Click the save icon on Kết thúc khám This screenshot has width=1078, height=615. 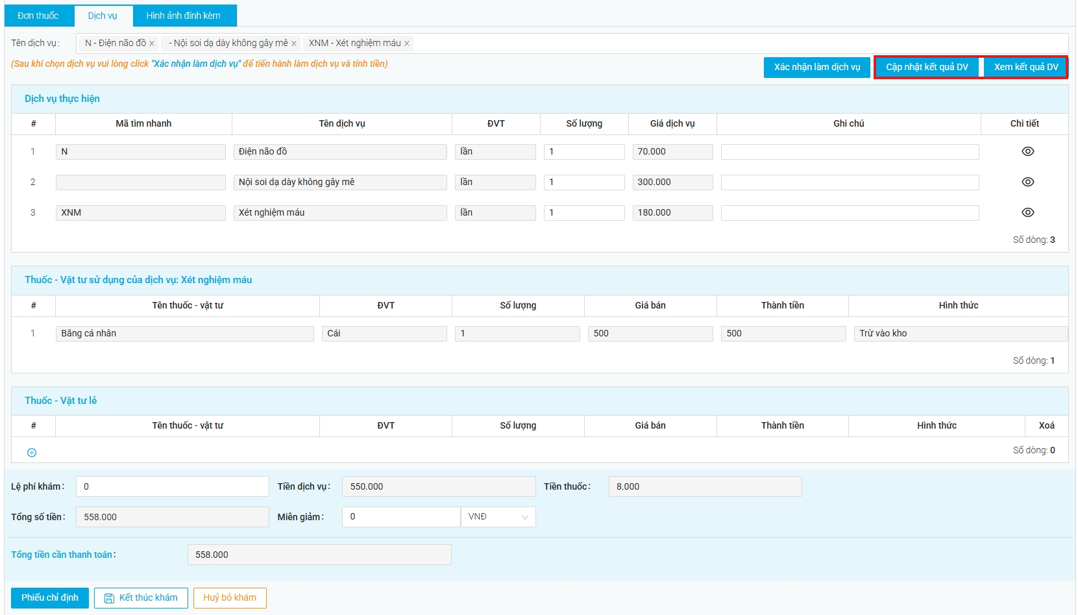[x=109, y=598]
